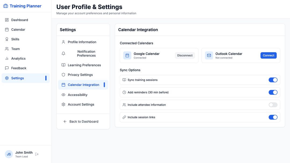Turn off reminders 30 minutes before

pyautogui.click(x=273, y=92)
